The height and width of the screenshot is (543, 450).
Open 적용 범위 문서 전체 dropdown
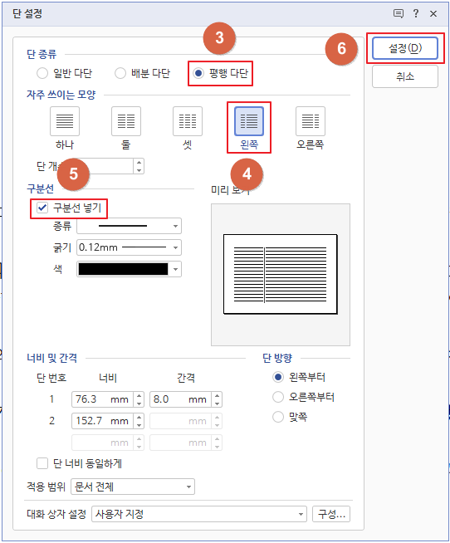(133, 487)
